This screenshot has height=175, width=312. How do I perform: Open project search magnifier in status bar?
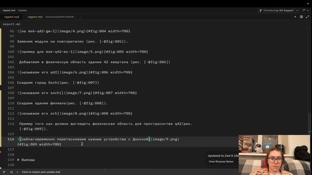point(11,172)
